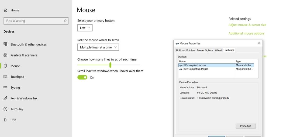The width and height of the screenshot is (283, 137).
Task: Open Adjust mouse & cursor size link
Action: 247,25
